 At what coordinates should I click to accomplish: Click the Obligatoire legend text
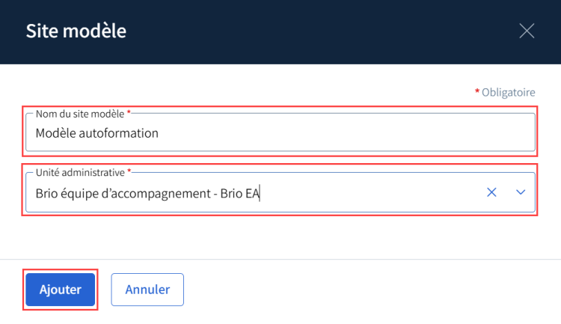coord(509,92)
